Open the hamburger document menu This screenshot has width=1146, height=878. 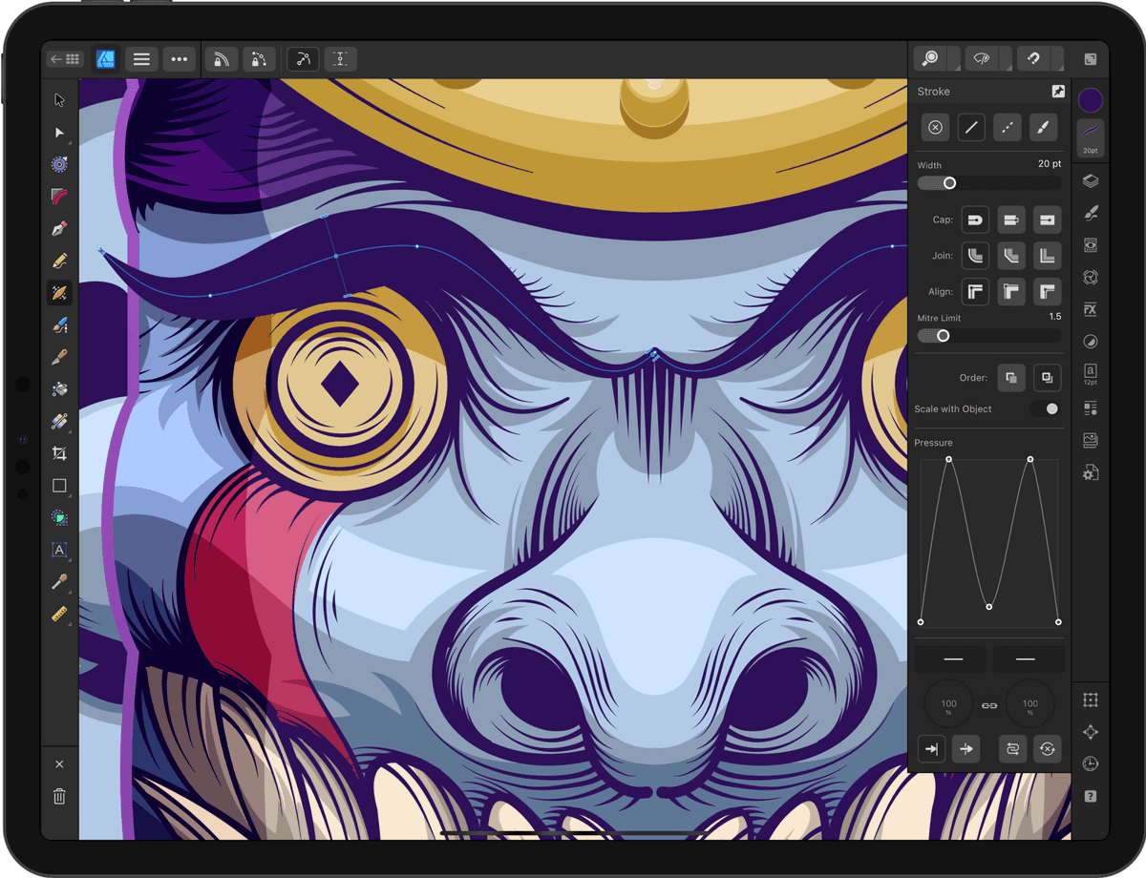141,59
